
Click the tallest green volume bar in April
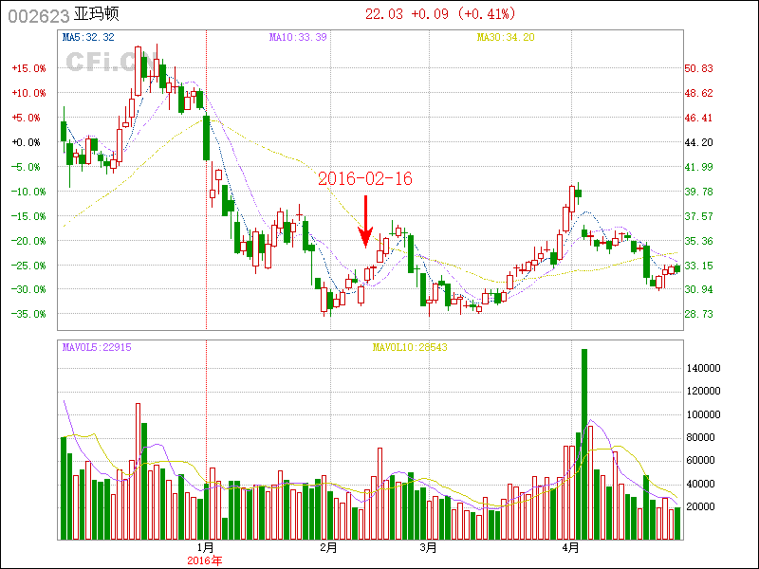coord(584,444)
